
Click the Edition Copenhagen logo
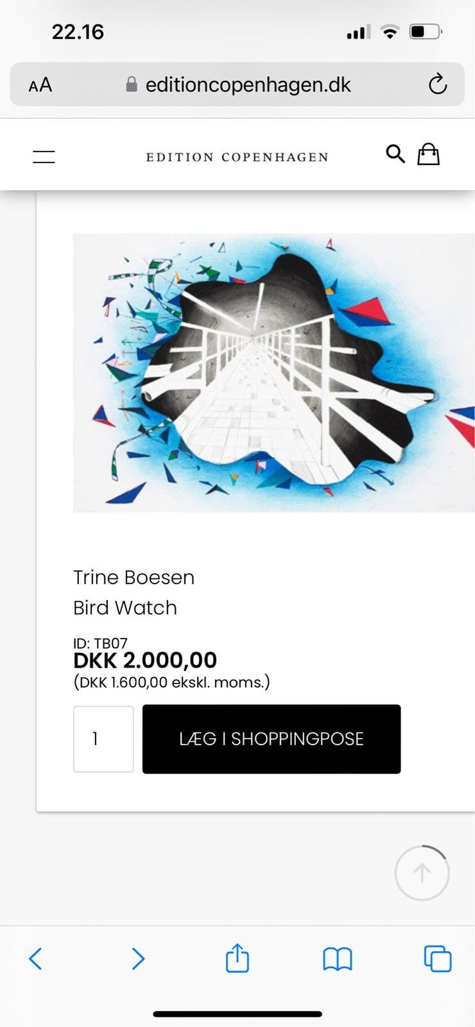pos(237,157)
